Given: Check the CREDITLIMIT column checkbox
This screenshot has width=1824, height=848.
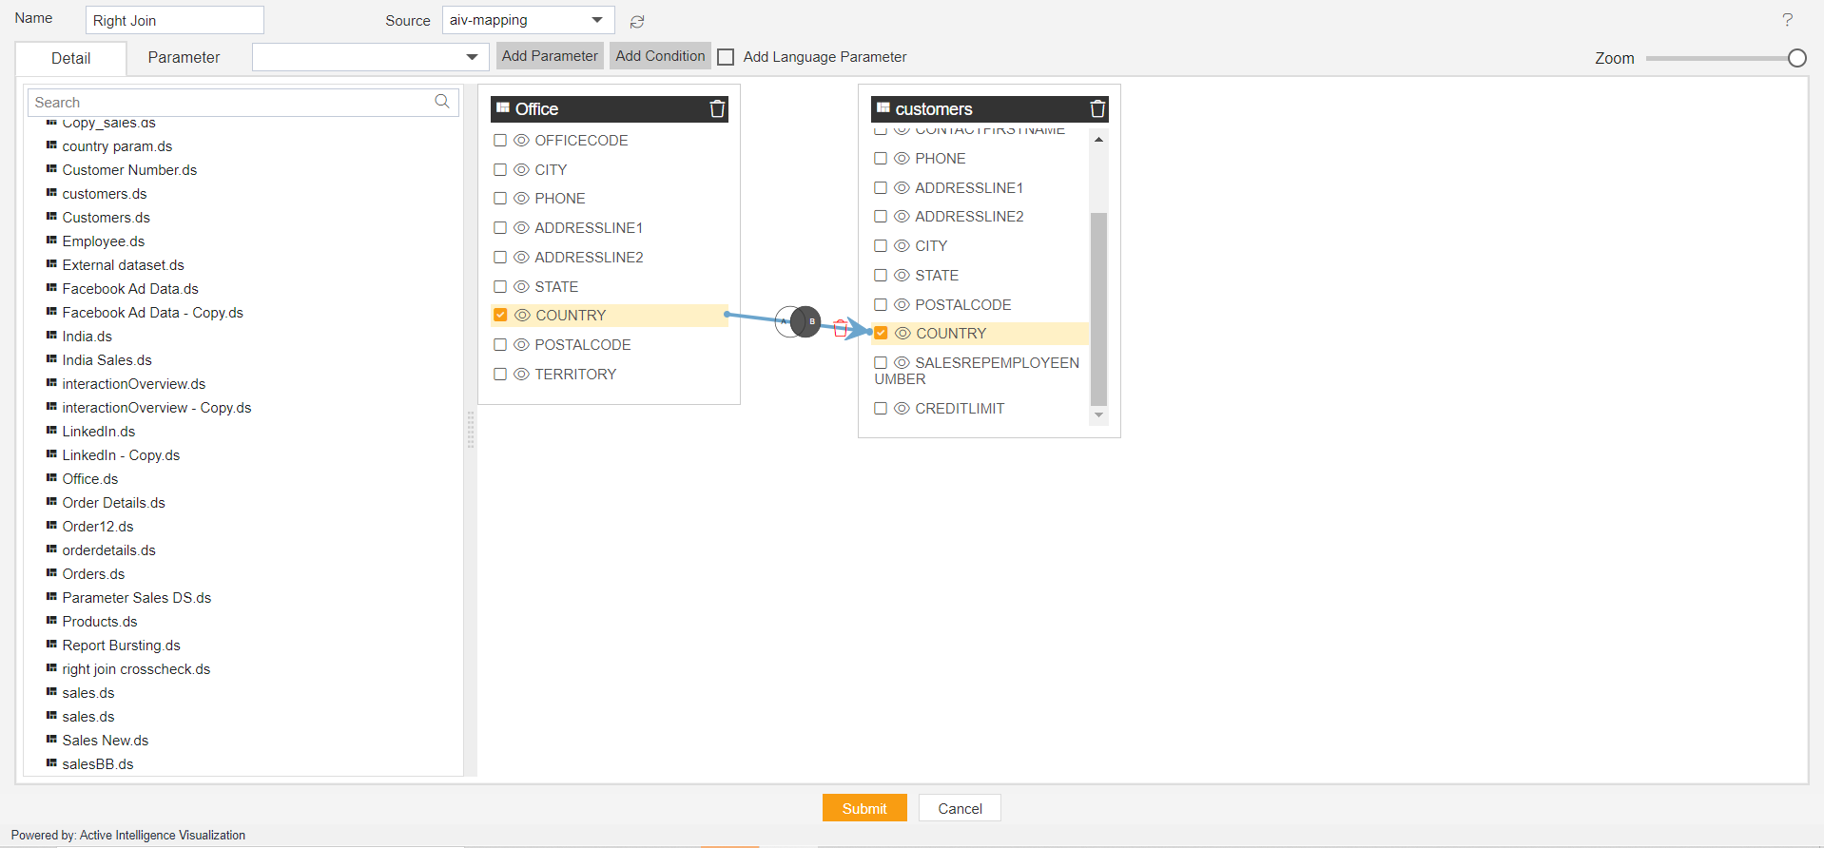Looking at the screenshot, I should coord(881,408).
